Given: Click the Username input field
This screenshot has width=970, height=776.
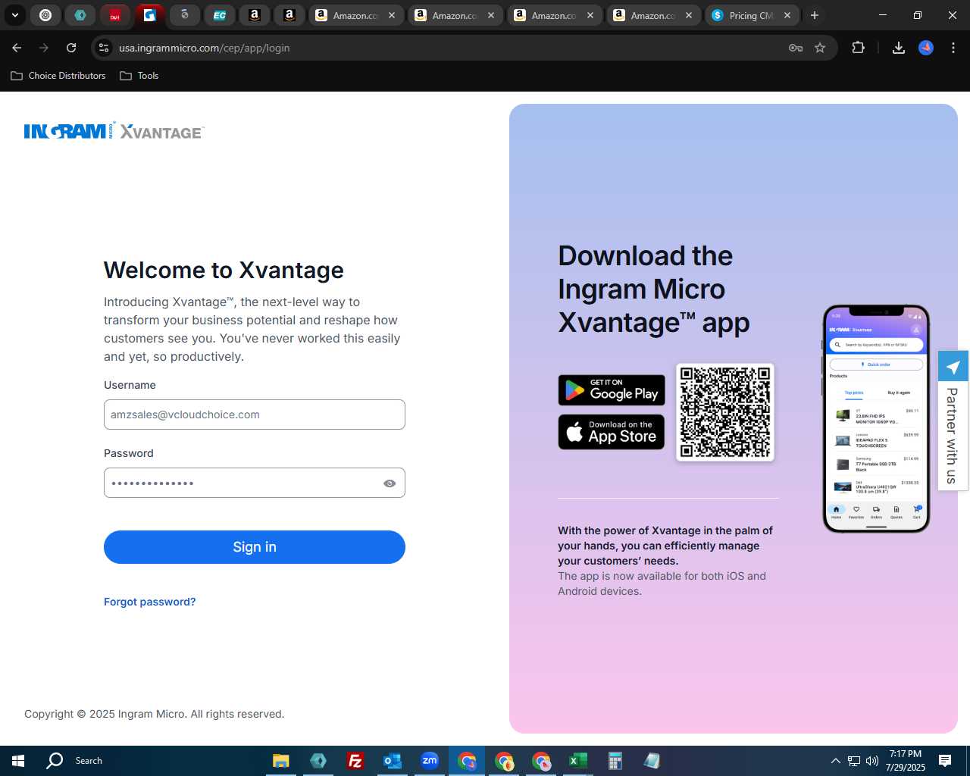Looking at the screenshot, I should coord(255,415).
